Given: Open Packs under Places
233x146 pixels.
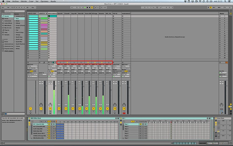Looking at the screenshot, I should (x=6, y=42).
